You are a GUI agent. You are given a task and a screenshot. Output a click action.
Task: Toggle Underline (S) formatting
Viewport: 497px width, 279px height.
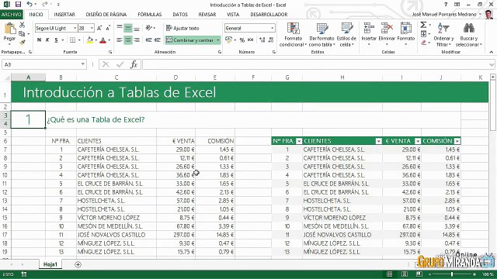coord(56,40)
